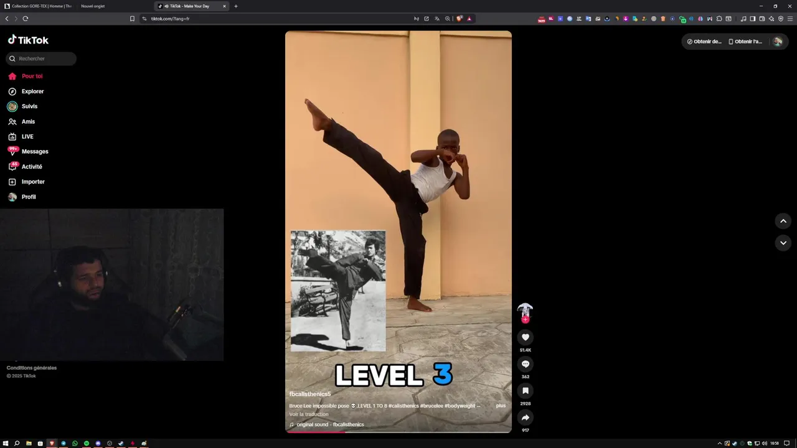
Task: Follow the creator via plus badge
Action: click(x=525, y=319)
